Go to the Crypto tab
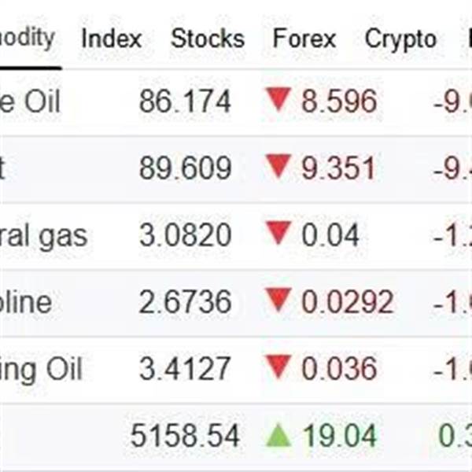The image size is (472, 472). 400,39
